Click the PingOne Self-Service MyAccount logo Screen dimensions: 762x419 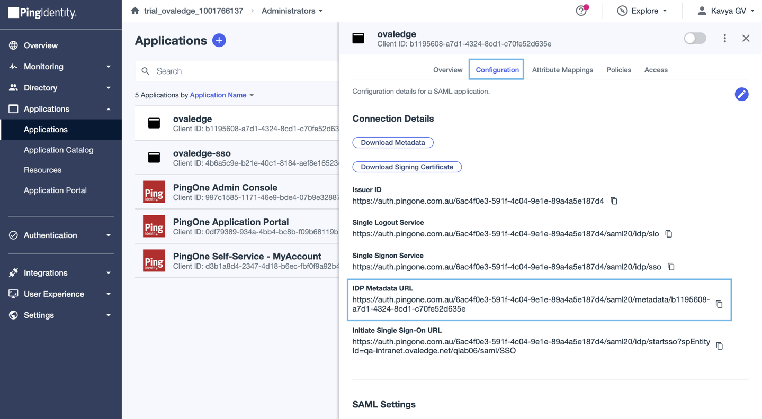[x=154, y=261]
